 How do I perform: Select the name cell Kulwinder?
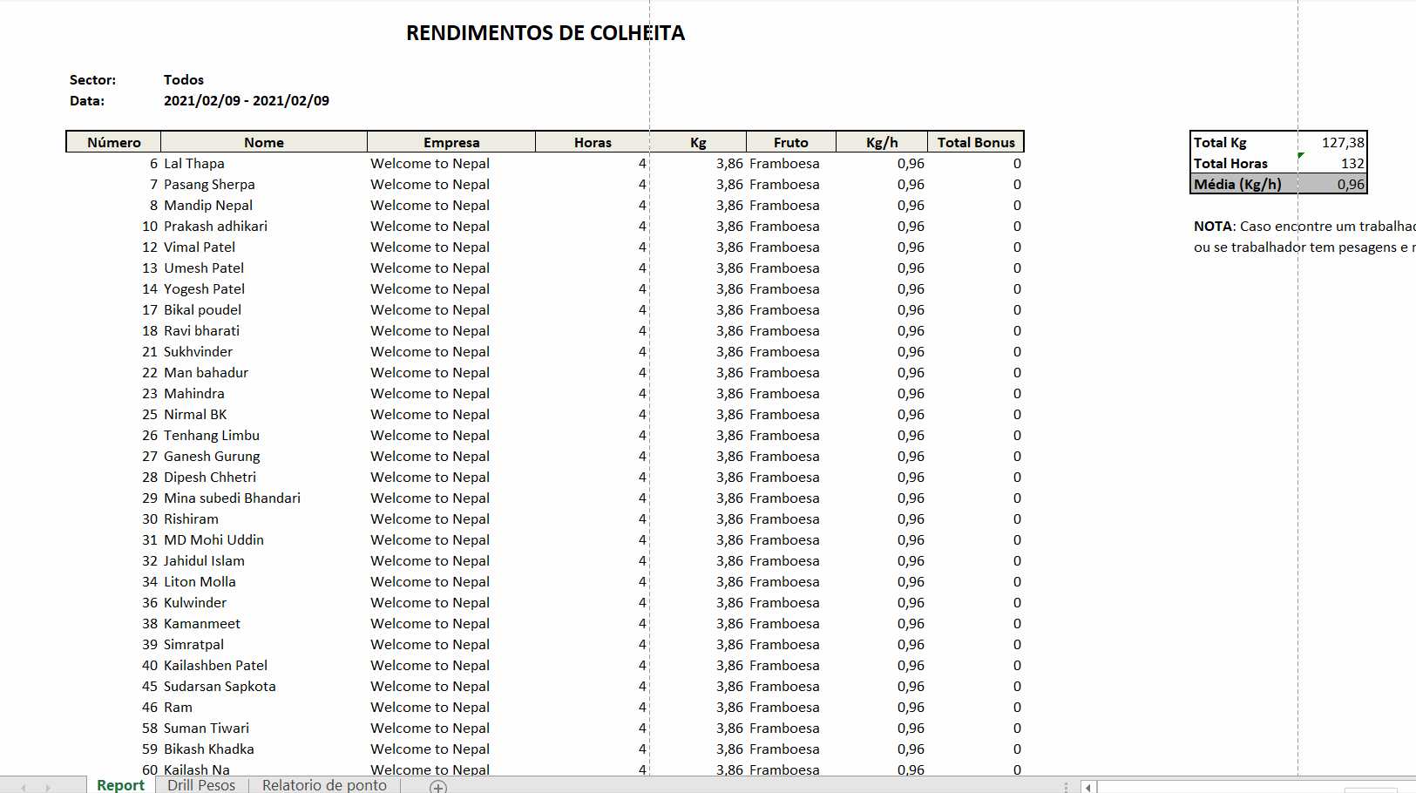195,602
